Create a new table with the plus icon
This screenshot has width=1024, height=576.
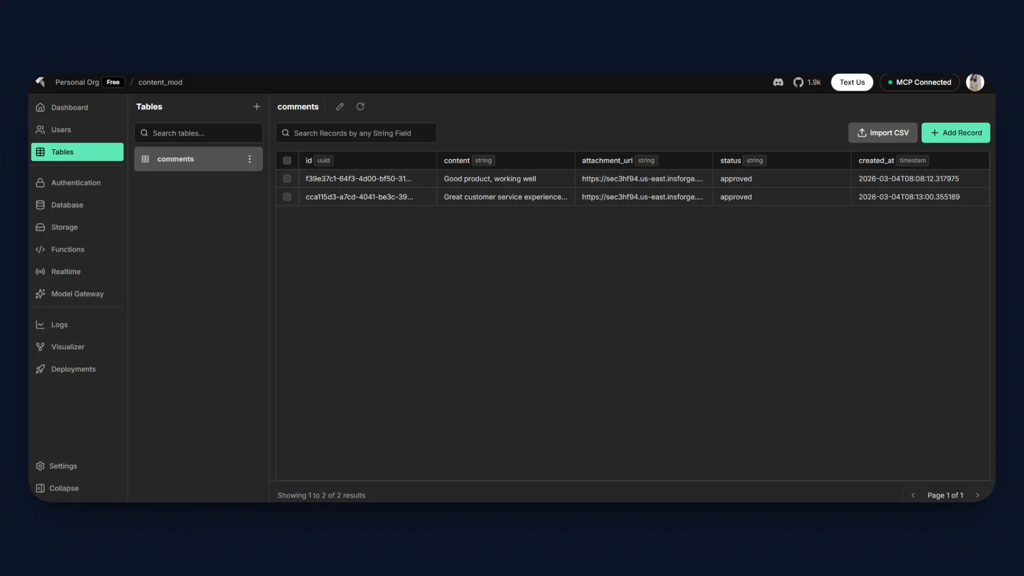257,106
